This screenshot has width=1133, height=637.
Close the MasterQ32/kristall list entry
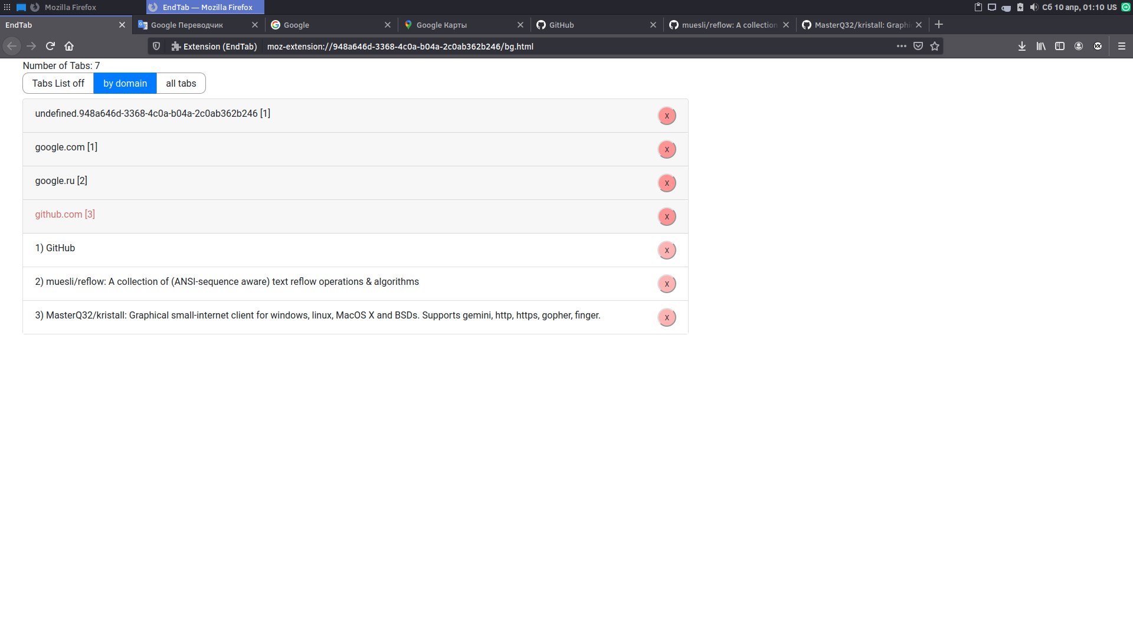click(667, 317)
